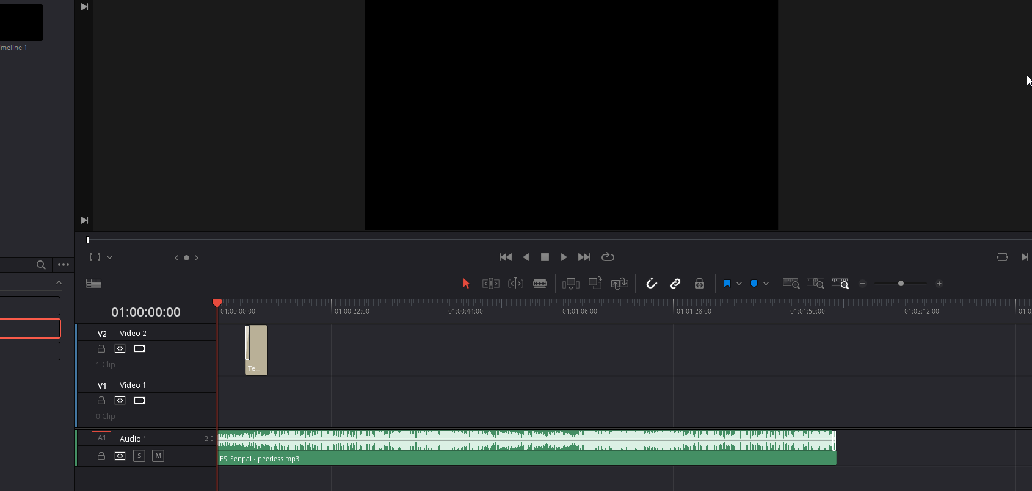Click the Full extent zoom icon
1032x491 pixels.
tap(791, 284)
